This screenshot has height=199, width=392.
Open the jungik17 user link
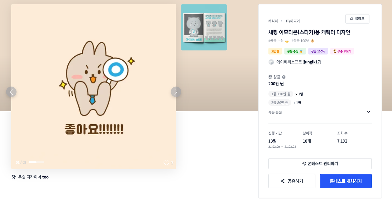(x=312, y=62)
